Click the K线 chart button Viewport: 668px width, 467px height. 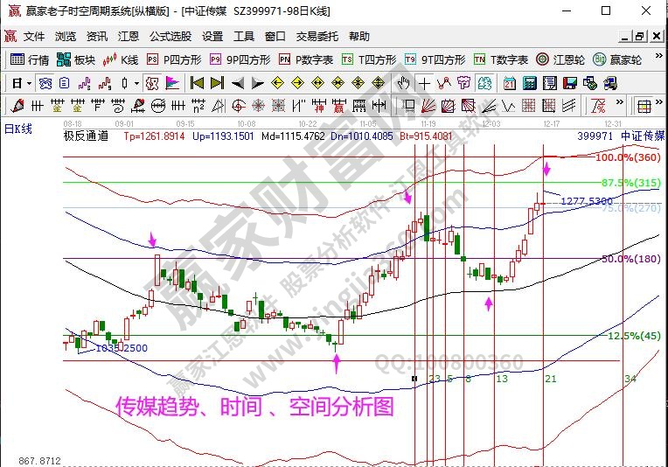[121, 59]
